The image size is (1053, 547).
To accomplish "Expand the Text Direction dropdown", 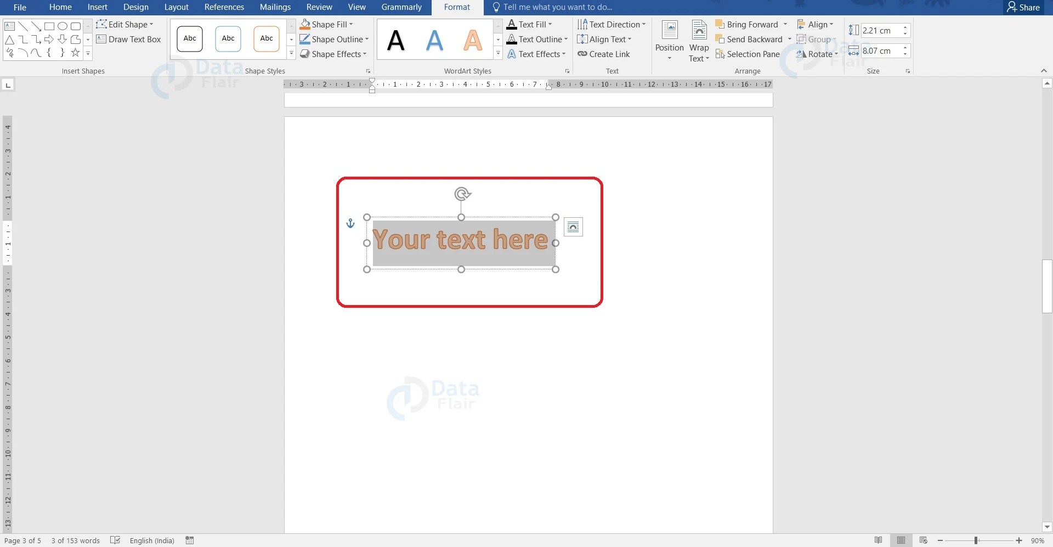I will click(x=612, y=24).
